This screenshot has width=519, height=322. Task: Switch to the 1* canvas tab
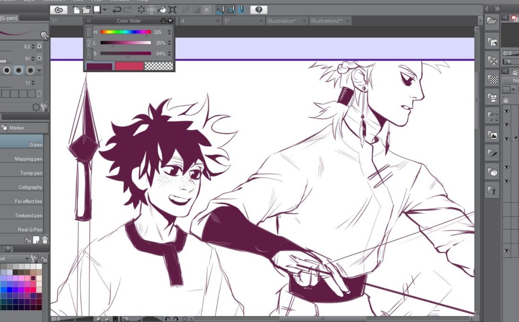click(x=66, y=21)
